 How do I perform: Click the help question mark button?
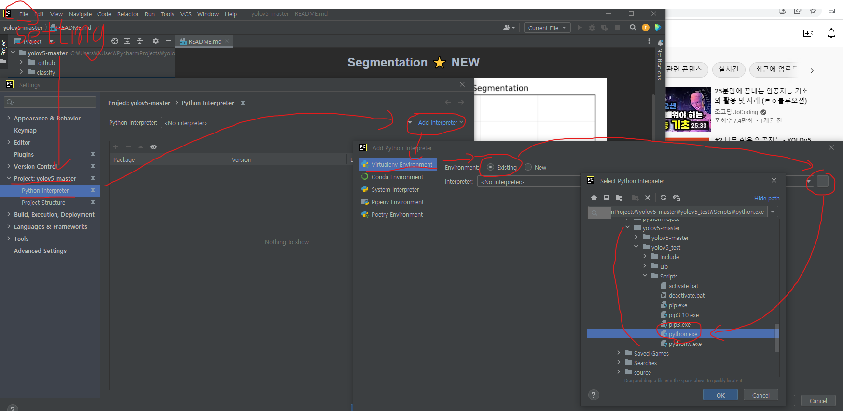[x=594, y=395]
